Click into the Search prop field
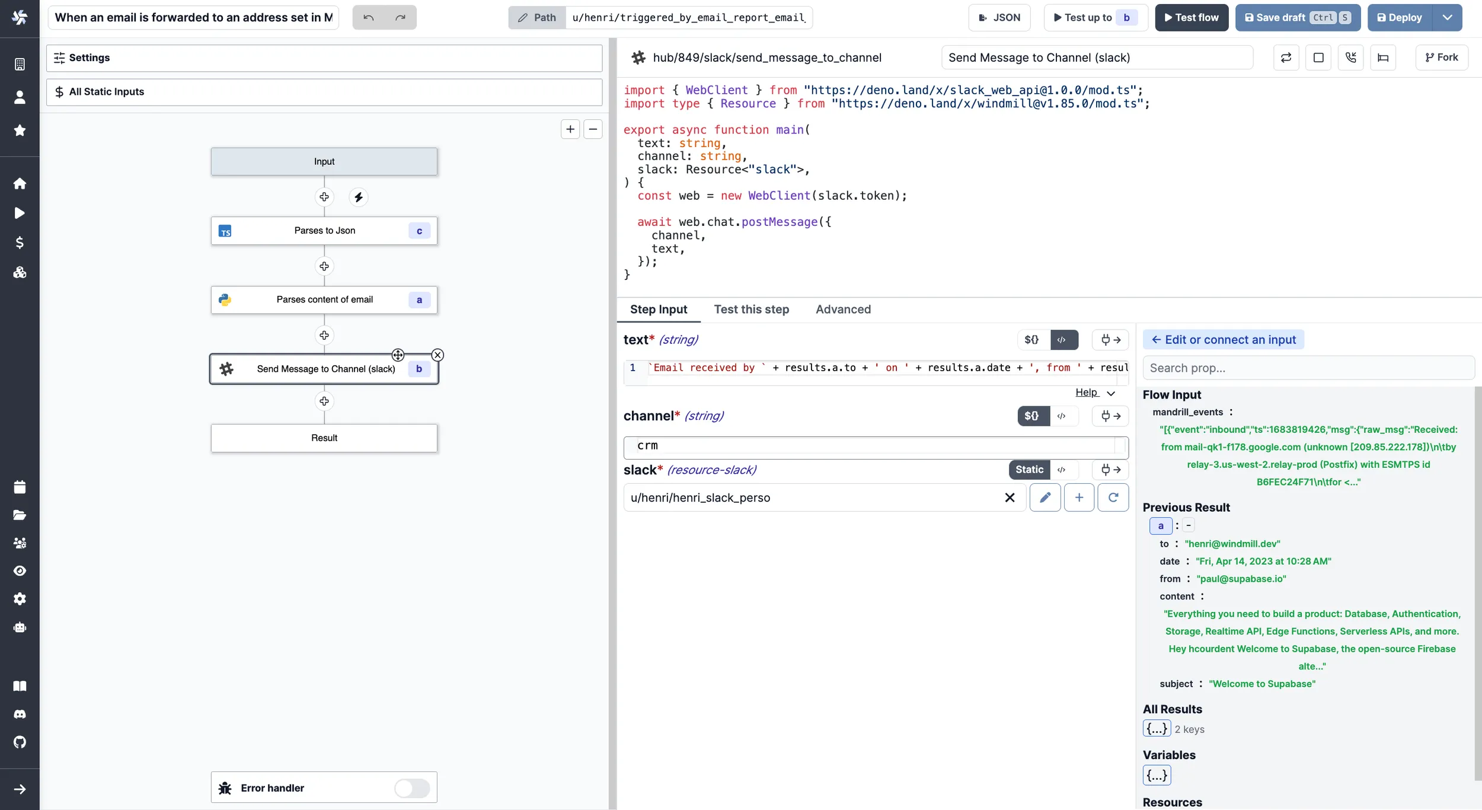The width and height of the screenshot is (1482, 810). point(1308,368)
